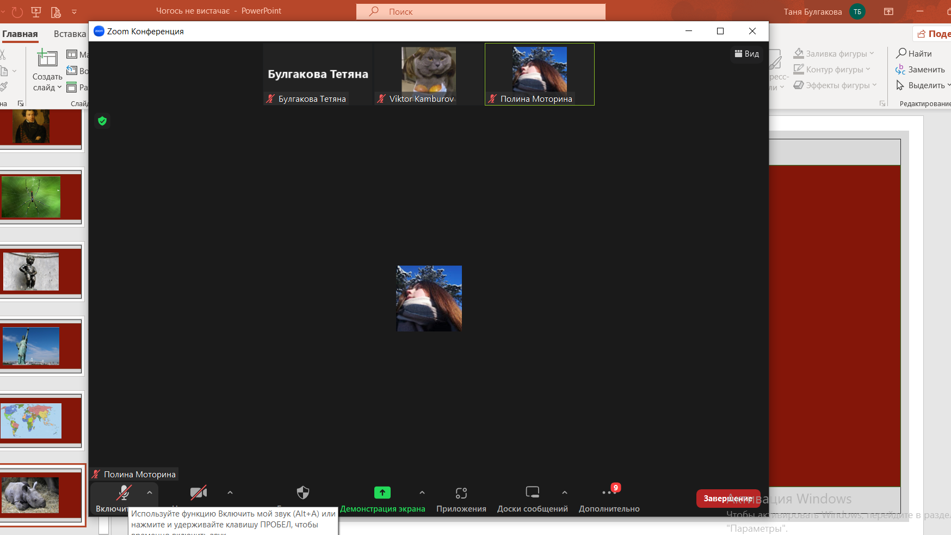Image resolution: width=951 pixels, height=535 pixels.
Task: Click into the PowerPoint Поиск search box
Action: coord(481,11)
